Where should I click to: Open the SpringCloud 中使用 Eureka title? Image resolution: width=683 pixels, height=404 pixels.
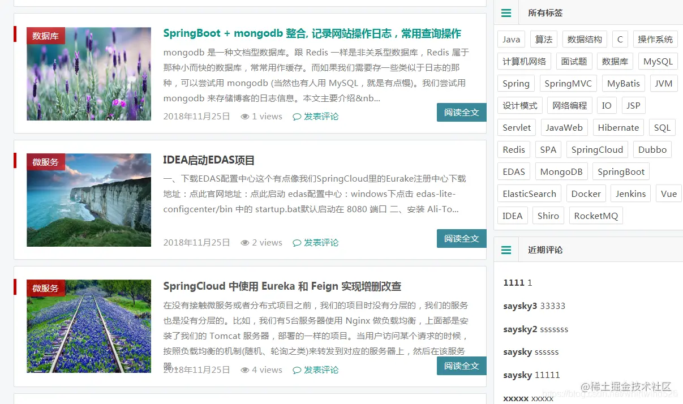[282, 286]
